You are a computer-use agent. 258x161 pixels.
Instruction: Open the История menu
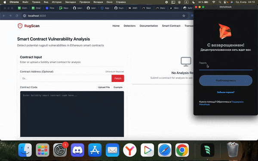click(x=57, y=2)
